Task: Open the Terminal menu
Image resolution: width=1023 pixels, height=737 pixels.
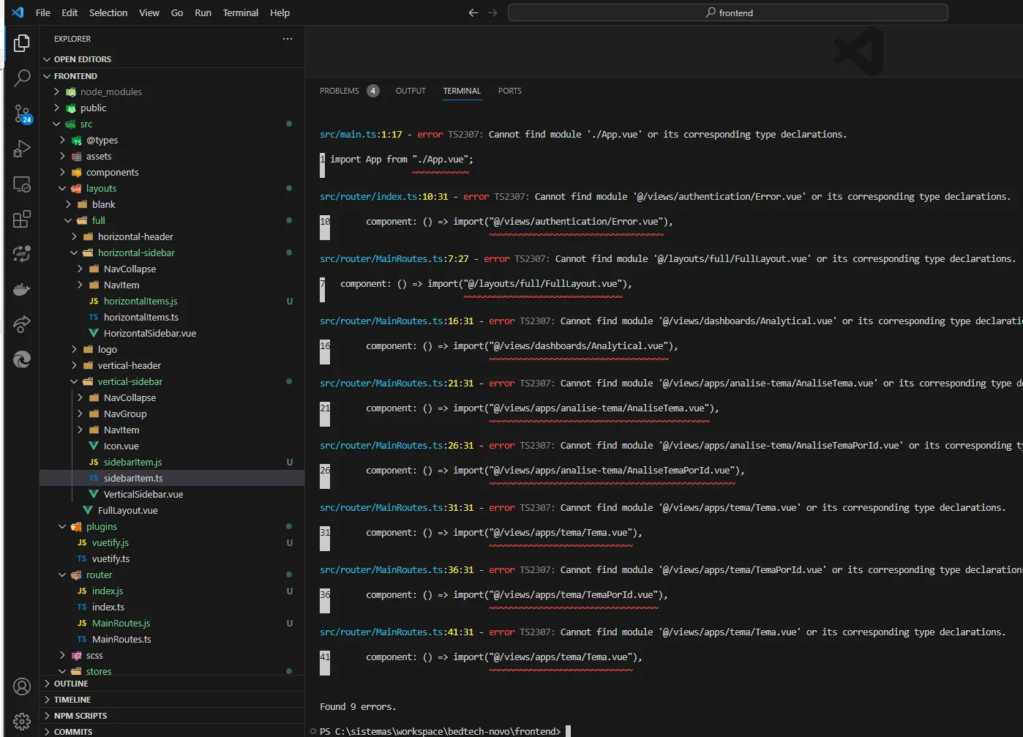Action: coord(240,12)
